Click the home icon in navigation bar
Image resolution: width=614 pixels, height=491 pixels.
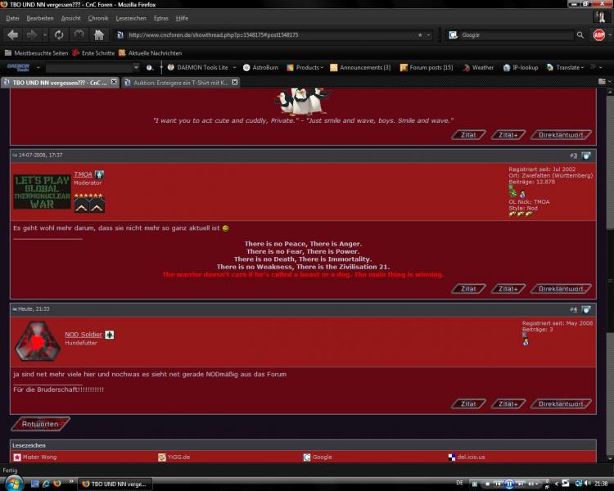99,34
